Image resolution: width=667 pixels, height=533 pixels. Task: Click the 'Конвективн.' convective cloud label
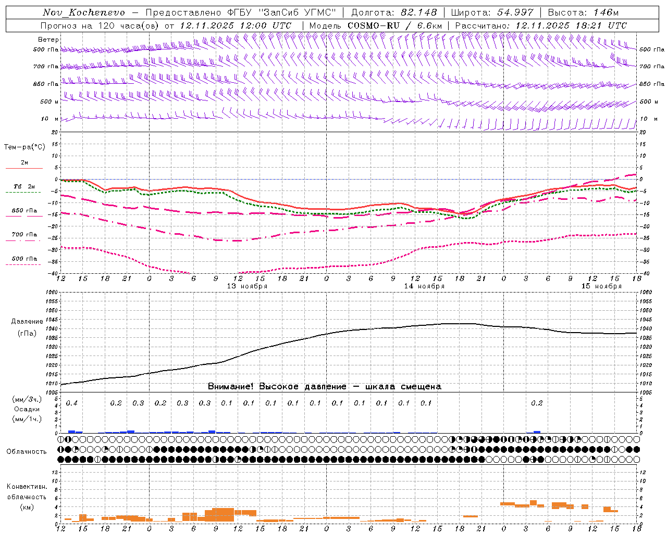[27, 487]
